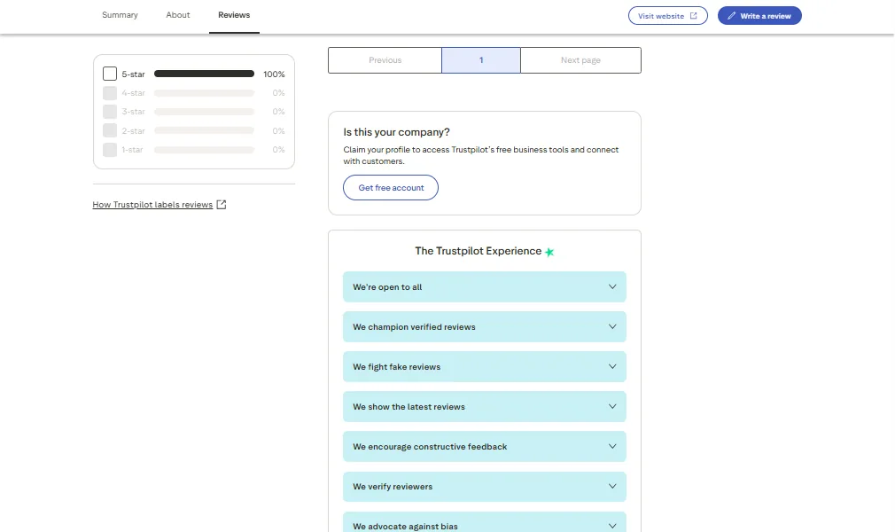Click external link icon in Visit website

[x=694, y=15]
